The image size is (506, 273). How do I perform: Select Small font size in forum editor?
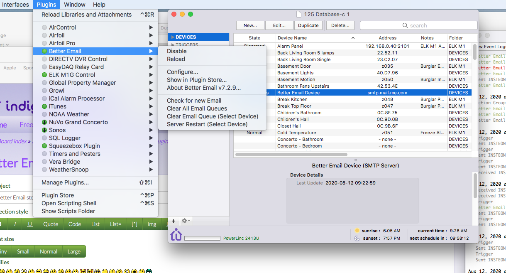point(23,251)
